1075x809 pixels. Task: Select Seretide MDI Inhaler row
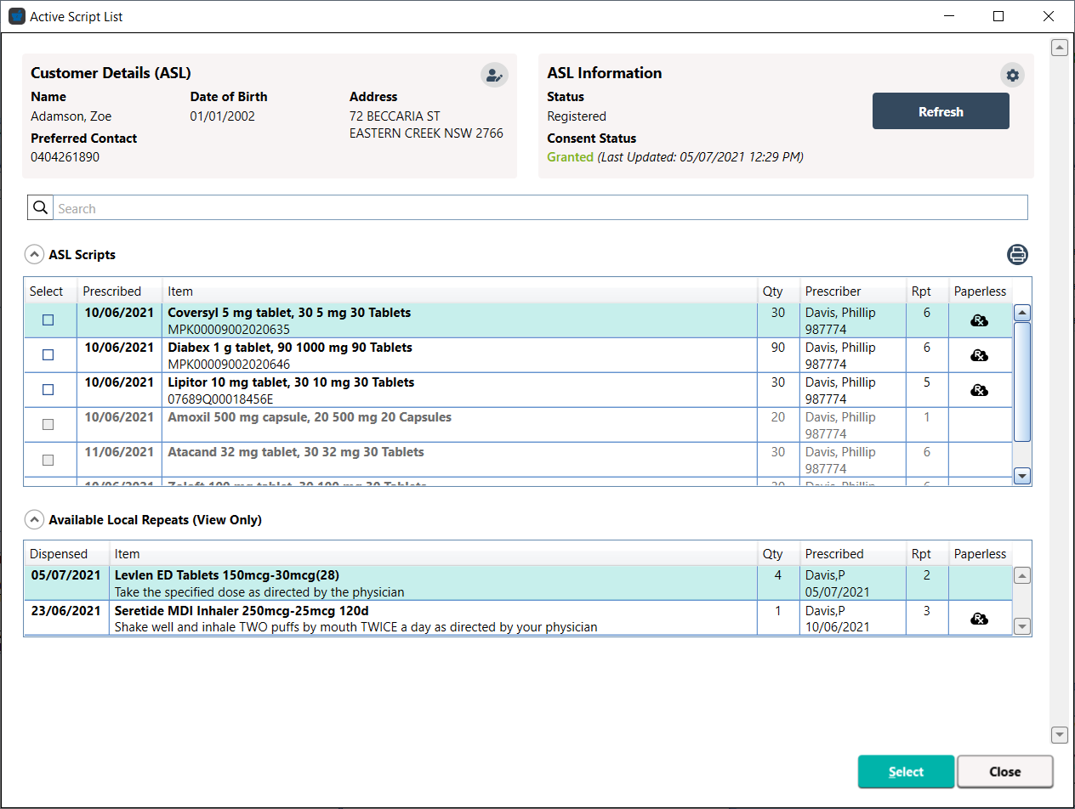[x=518, y=618]
